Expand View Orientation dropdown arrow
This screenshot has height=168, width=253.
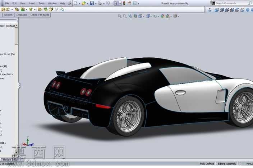143,16
